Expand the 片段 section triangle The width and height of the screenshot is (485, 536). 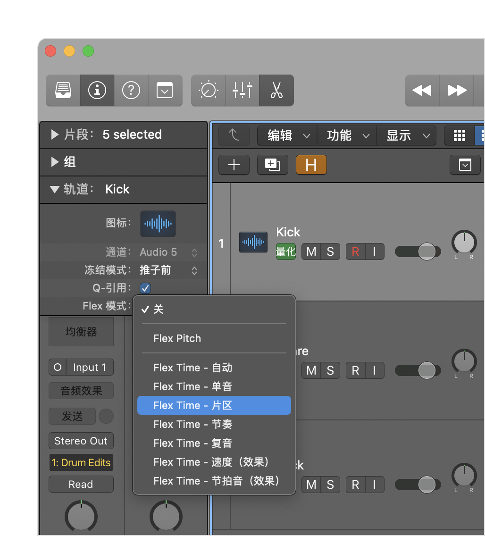55,135
